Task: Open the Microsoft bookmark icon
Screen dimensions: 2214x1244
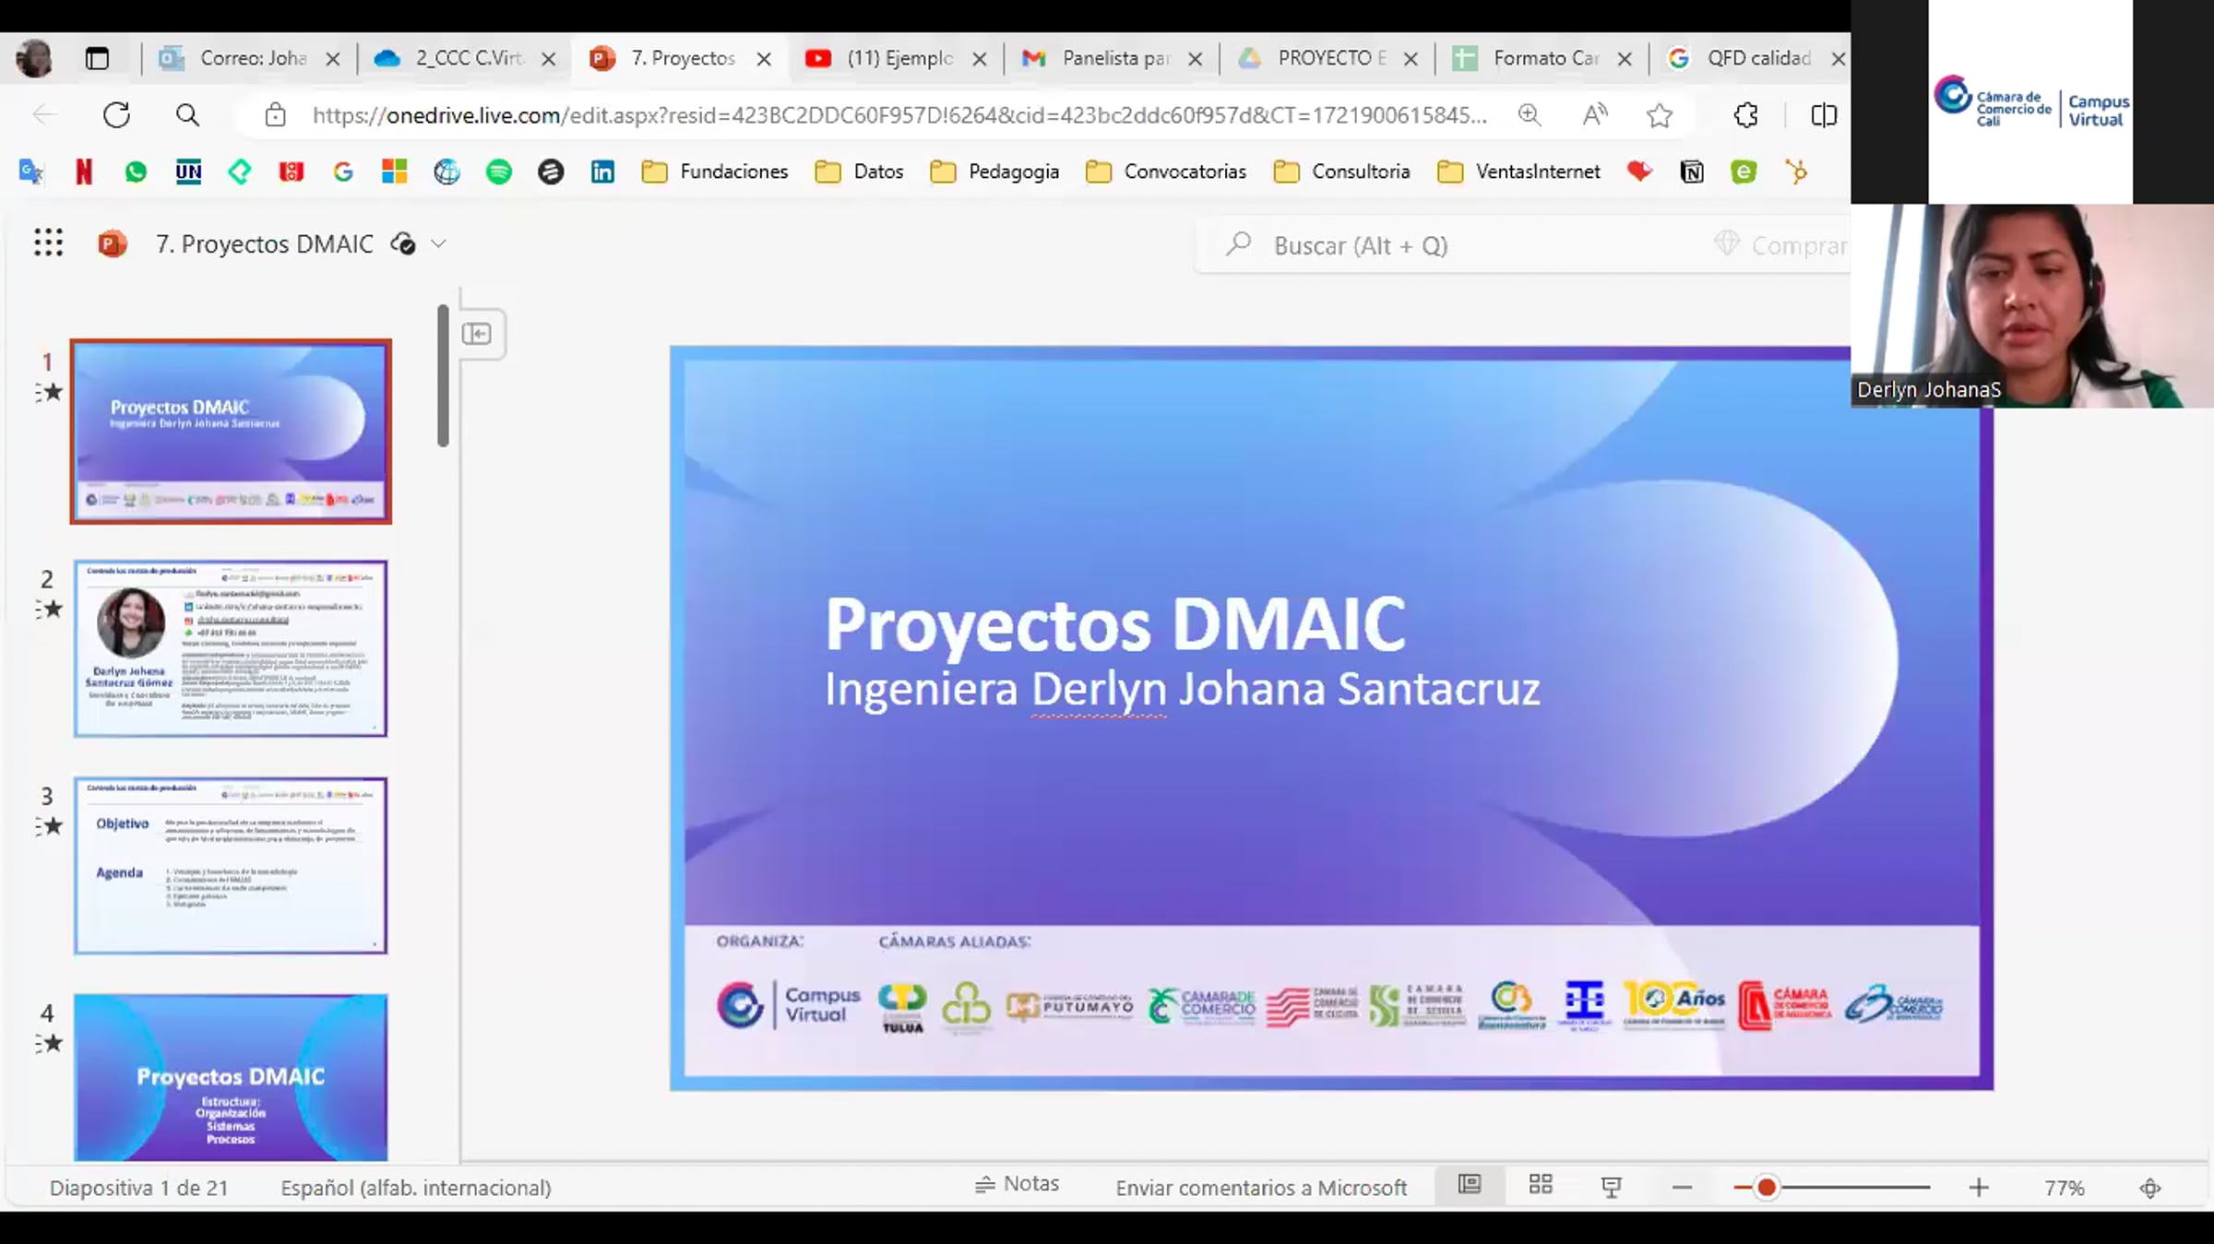Action: [x=395, y=172]
